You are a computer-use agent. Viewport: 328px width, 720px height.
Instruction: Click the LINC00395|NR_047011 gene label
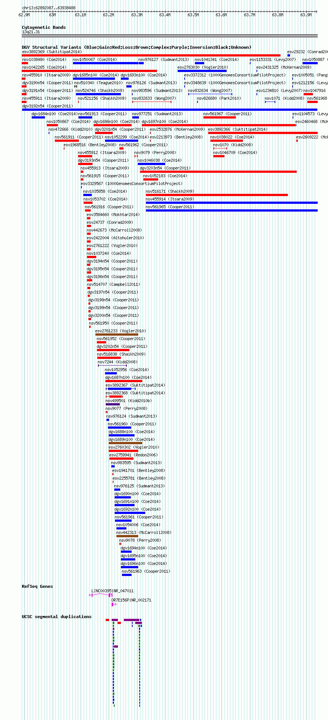point(112,591)
